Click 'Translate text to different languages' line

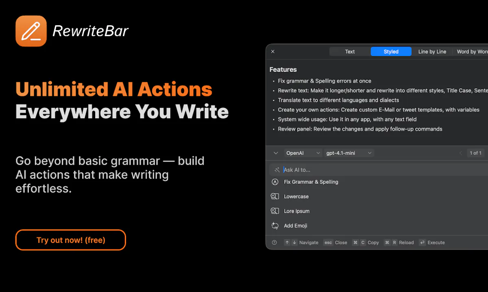tap(338, 100)
